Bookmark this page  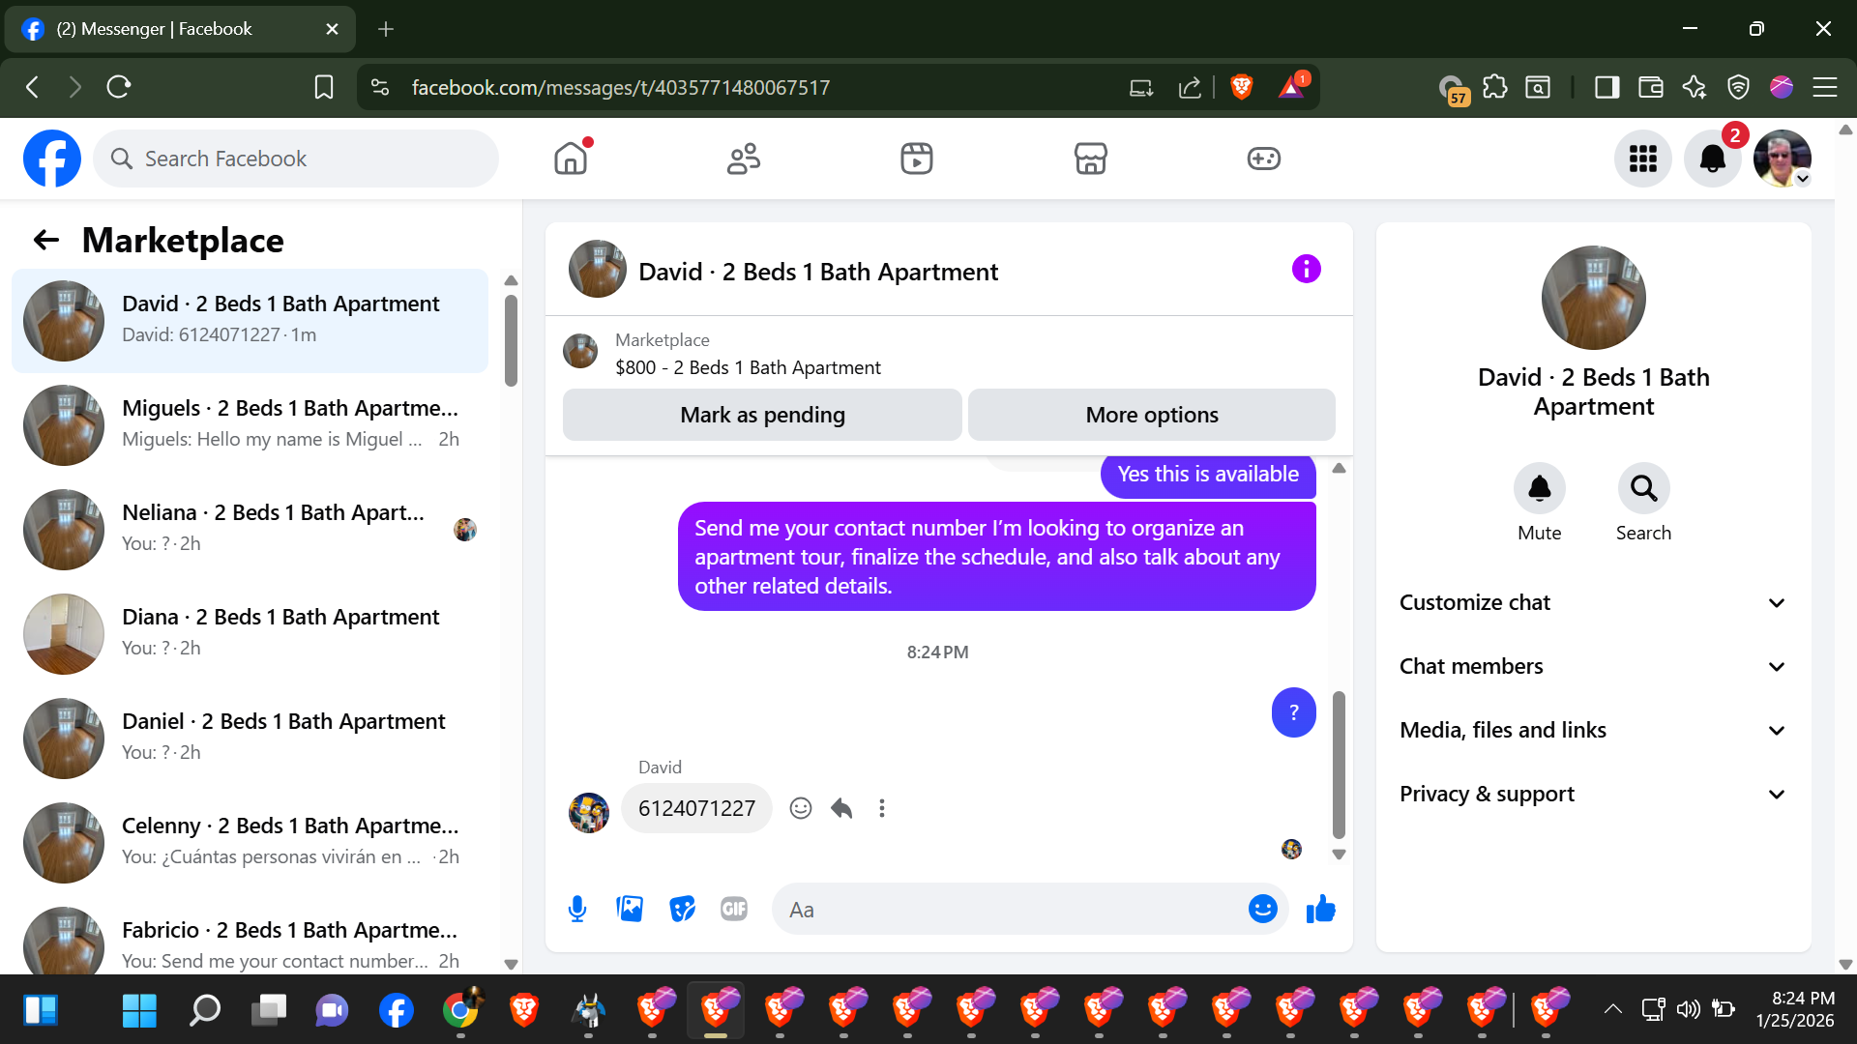pos(324,87)
